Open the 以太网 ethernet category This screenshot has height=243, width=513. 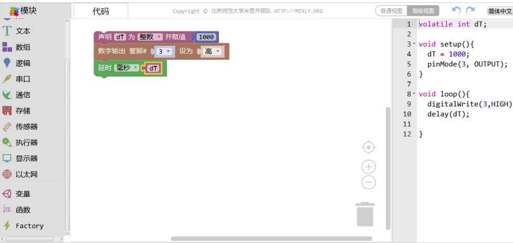pos(19,174)
